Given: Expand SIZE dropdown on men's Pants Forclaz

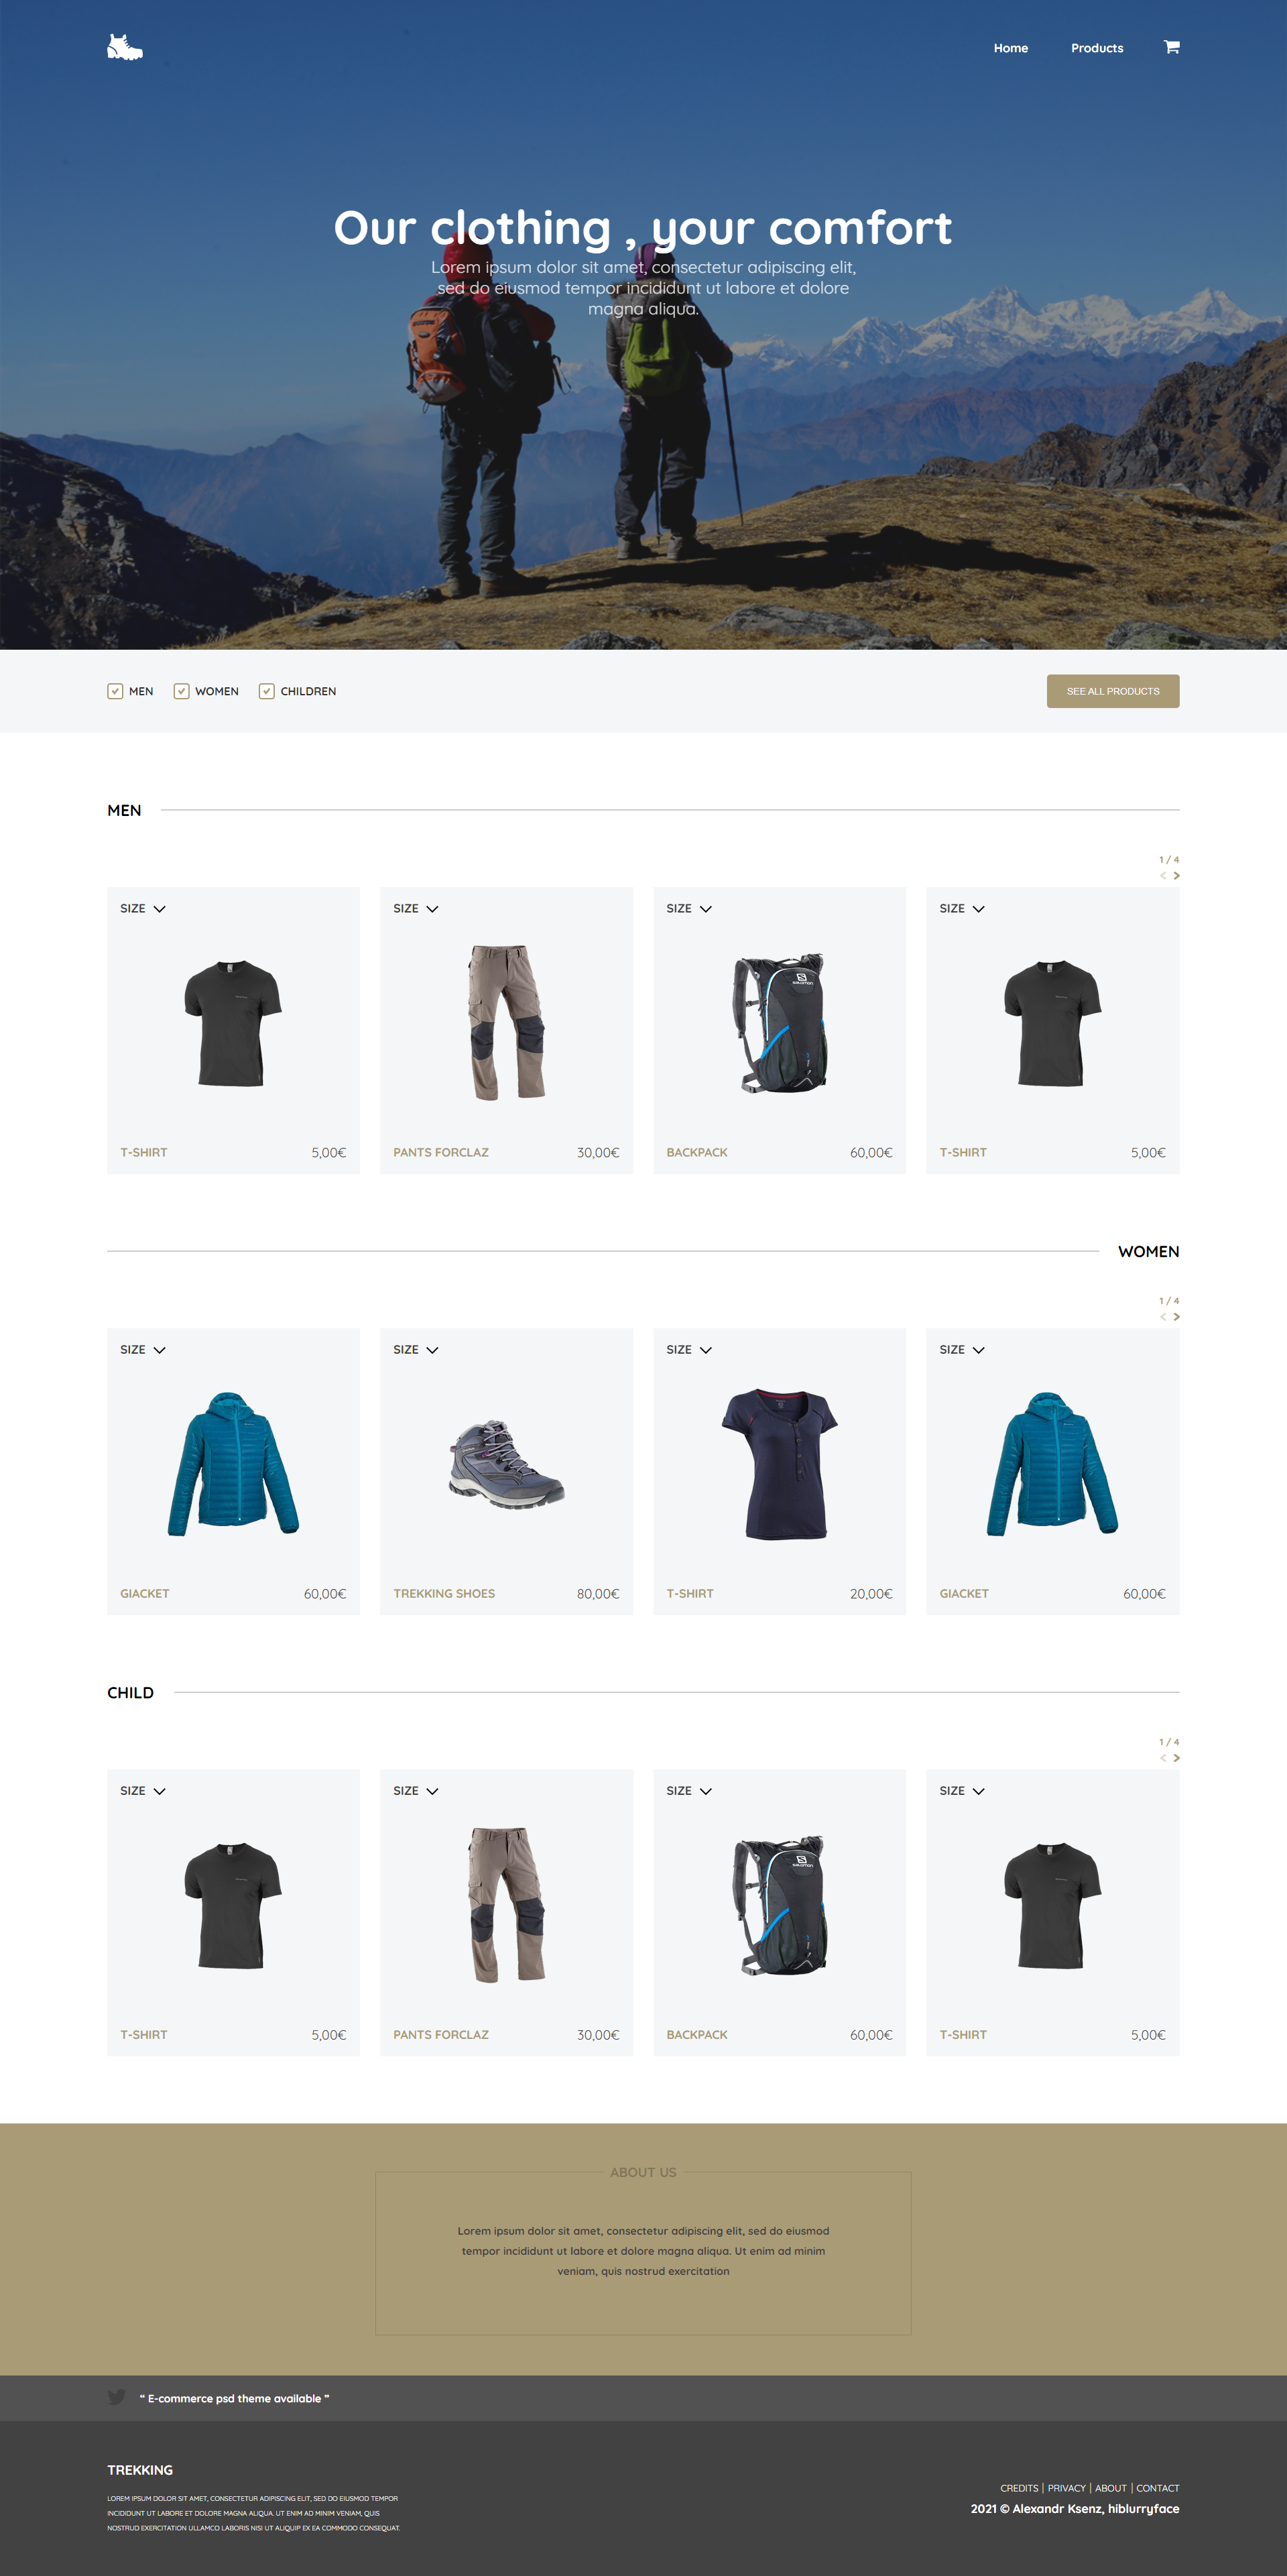Looking at the screenshot, I should pyautogui.click(x=416, y=908).
